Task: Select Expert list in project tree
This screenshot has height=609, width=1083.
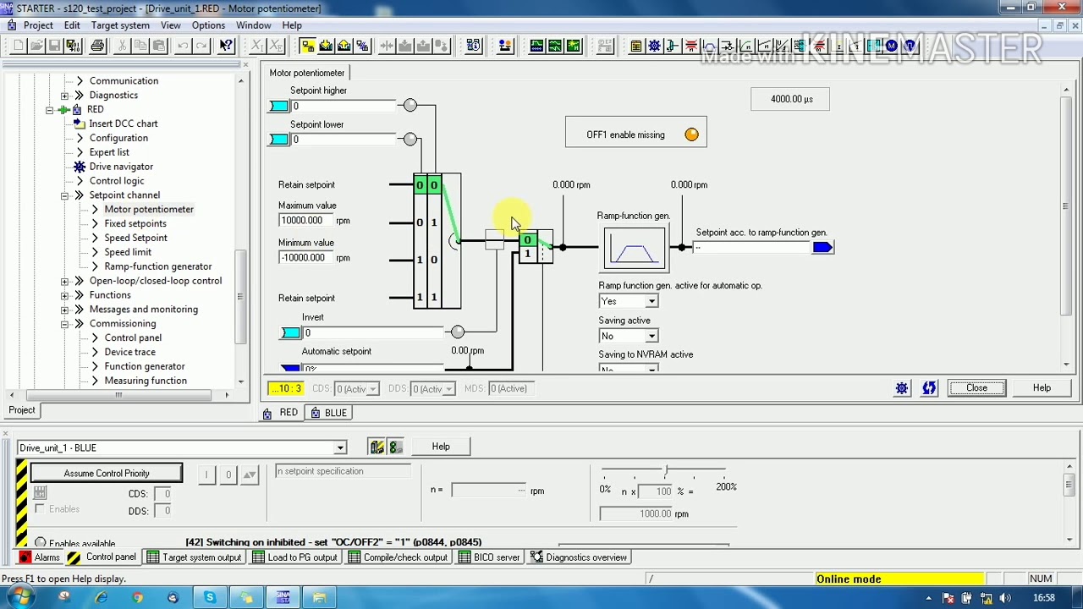Action: [109, 152]
